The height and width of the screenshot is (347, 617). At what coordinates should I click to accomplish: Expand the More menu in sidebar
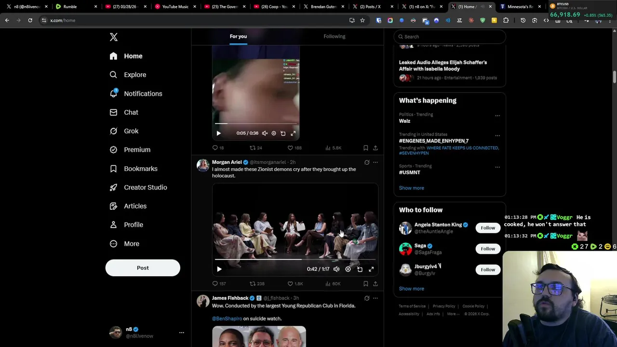tap(124, 243)
